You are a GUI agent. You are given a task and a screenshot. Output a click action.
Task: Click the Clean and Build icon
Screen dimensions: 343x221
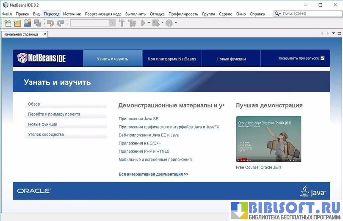pyautogui.click(x=132, y=23)
